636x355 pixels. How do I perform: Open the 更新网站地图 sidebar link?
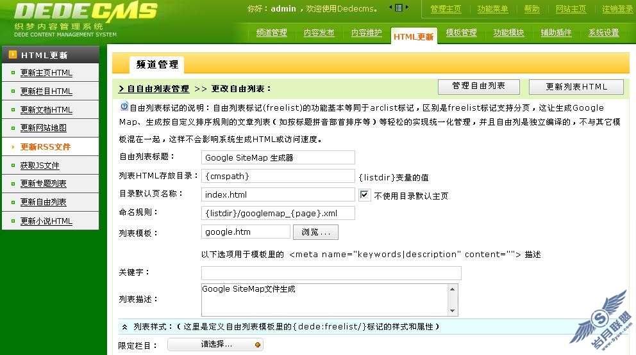coord(43,128)
